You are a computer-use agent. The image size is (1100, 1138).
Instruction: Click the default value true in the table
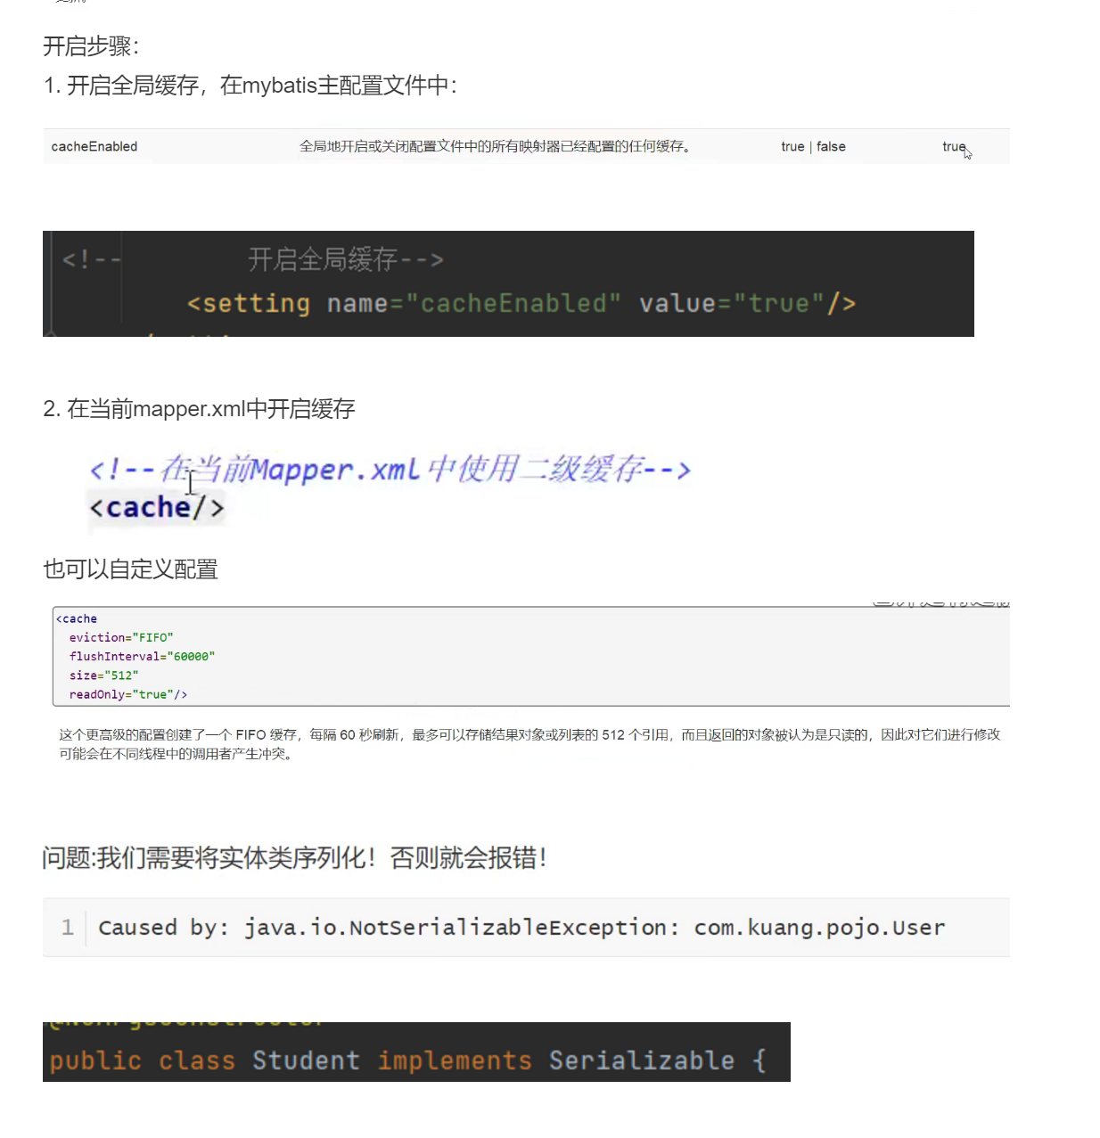point(953,146)
